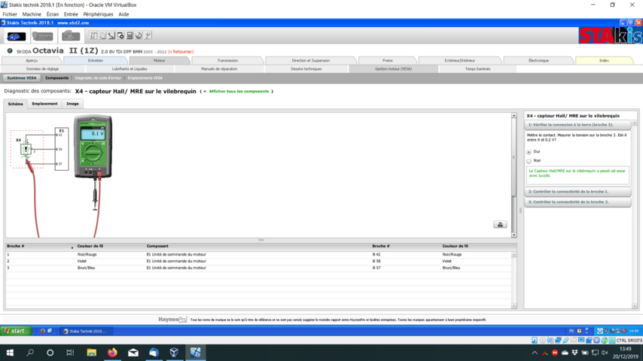
Task: Open Dessins techniques sub-tab
Action: (x=306, y=69)
